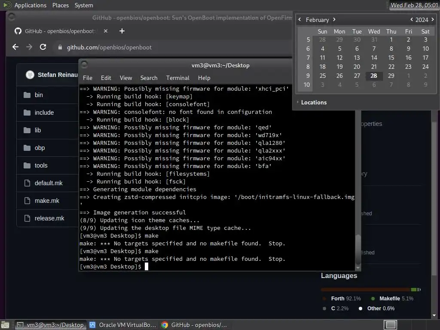Close the GitHub openboot tab
Screen dimensions: 440x330
106,31
